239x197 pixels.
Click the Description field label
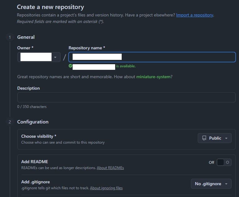click(29, 88)
